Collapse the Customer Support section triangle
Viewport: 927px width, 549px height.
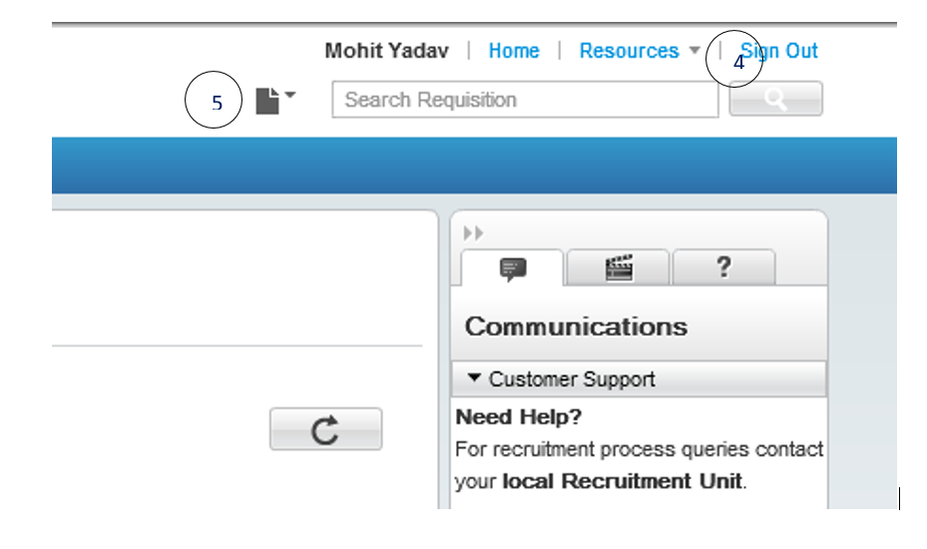[474, 379]
